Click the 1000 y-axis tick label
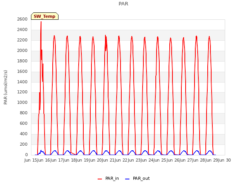The width and height of the screenshot is (248, 186). 22,102
